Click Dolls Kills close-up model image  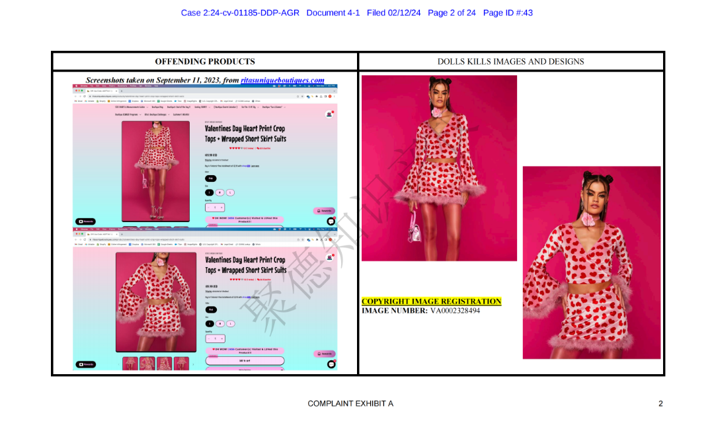[592, 262]
